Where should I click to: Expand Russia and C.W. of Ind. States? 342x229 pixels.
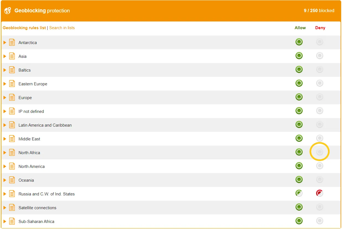(5, 194)
